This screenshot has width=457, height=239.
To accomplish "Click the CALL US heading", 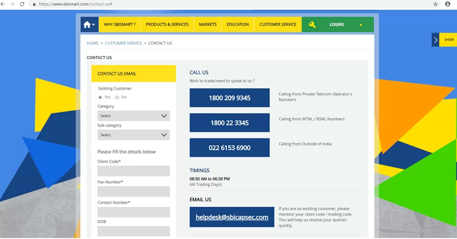I will pyautogui.click(x=199, y=73).
